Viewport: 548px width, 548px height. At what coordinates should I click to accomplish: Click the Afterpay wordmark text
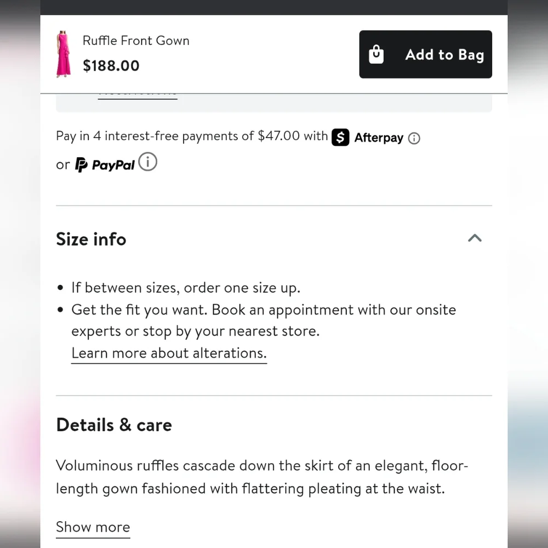click(x=379, y=138)
